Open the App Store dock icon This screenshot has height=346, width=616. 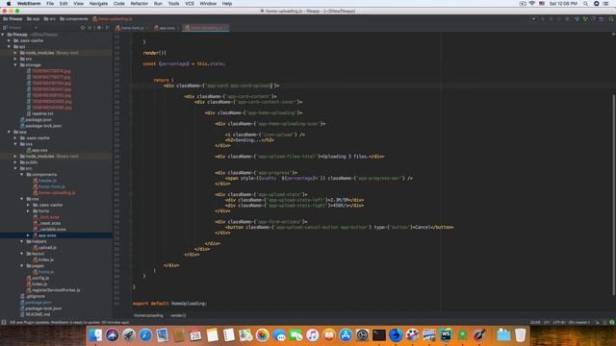click(x=346, y=335)
